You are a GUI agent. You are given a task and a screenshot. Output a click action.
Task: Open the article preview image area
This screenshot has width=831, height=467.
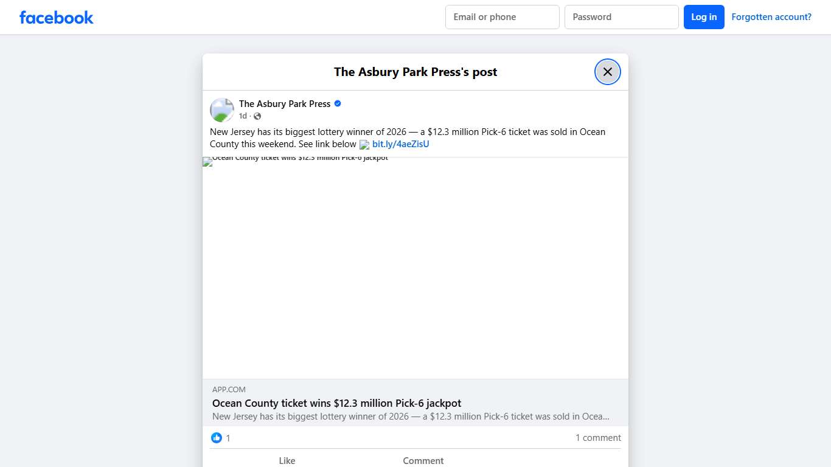(415, 268)
